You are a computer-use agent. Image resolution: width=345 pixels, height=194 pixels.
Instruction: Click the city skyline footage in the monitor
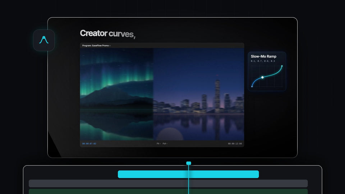(x=199, y=94)
